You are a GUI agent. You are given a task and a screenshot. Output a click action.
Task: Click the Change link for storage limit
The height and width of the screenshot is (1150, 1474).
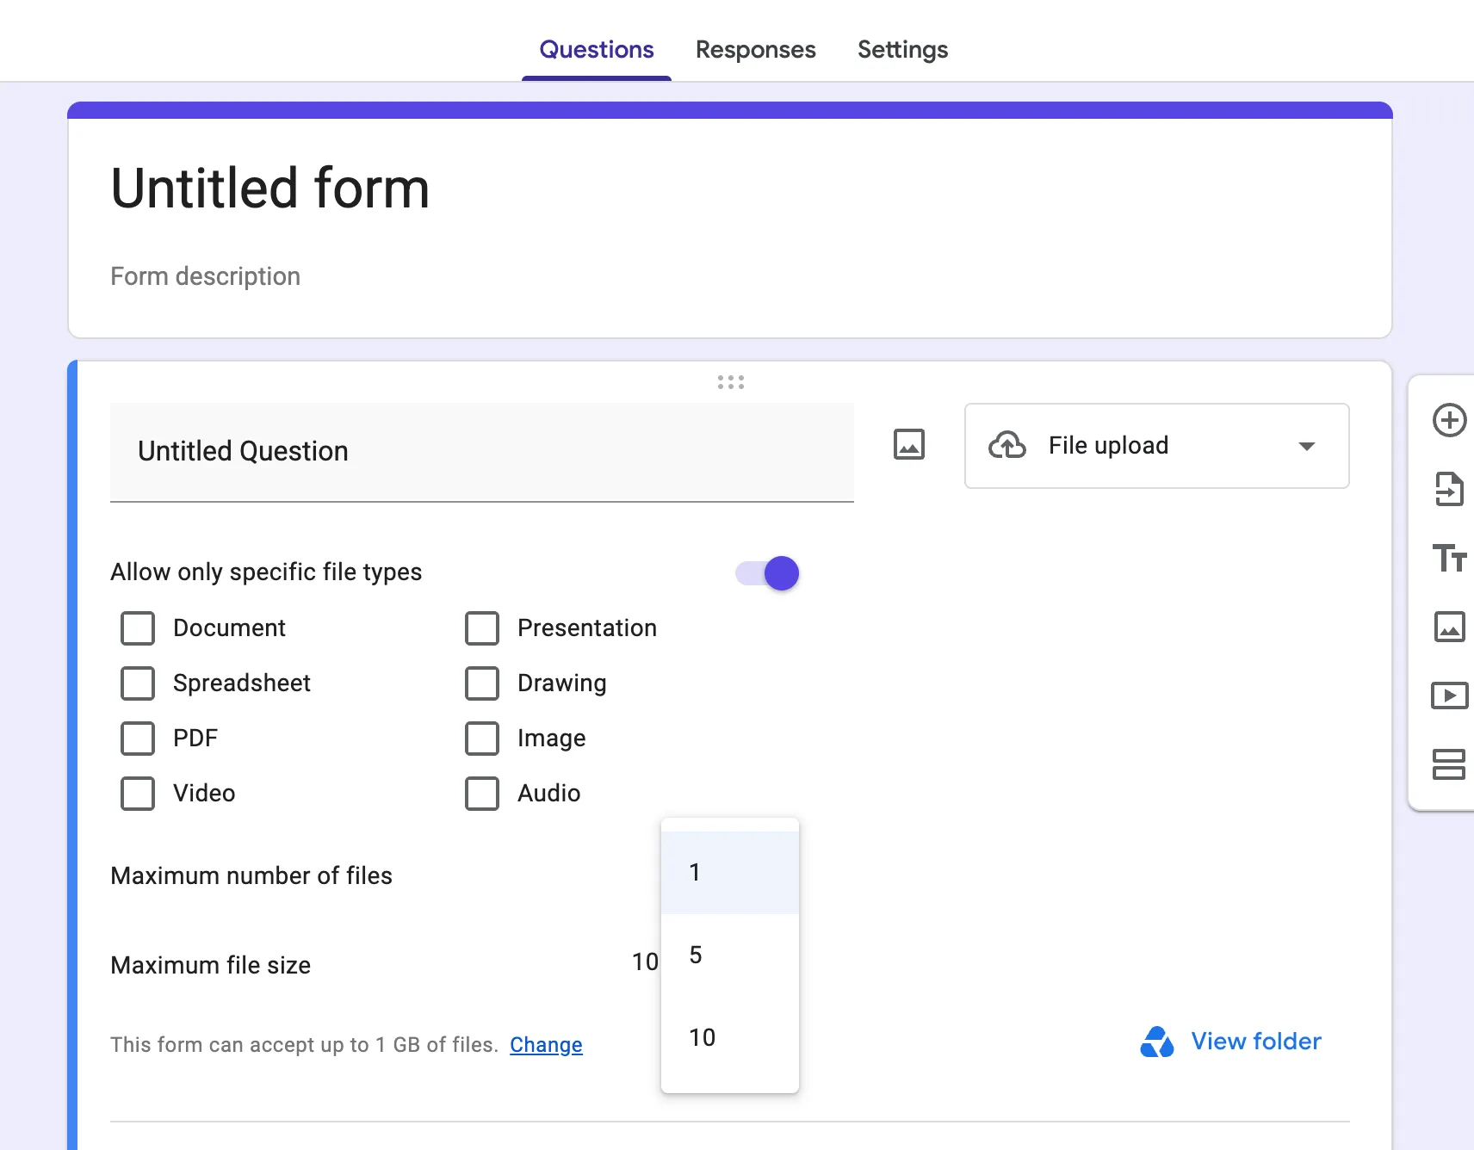pyautogui.click(x=546, y=1045)
